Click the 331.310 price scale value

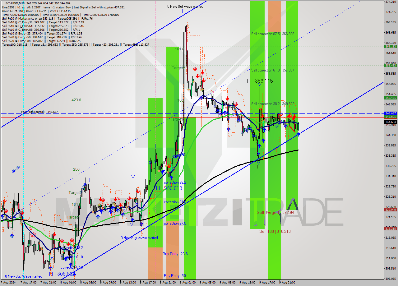(x=391, y=176)
